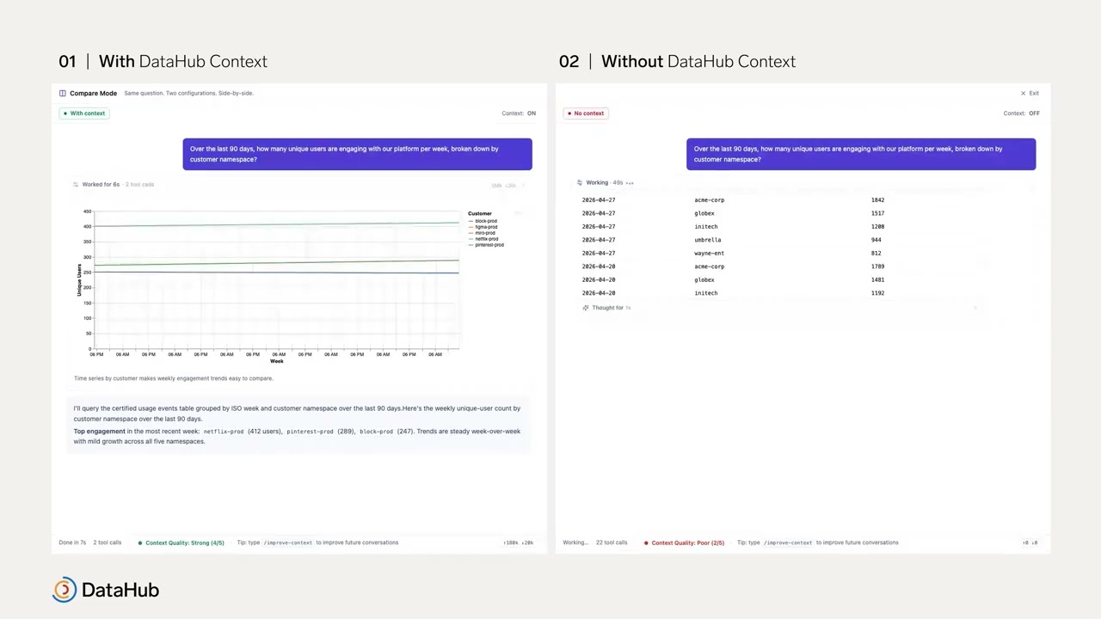Screen dimensions: 1101x619
Task: Toggle the Context OFF indicator in right panel
Action: [1021, 113]
